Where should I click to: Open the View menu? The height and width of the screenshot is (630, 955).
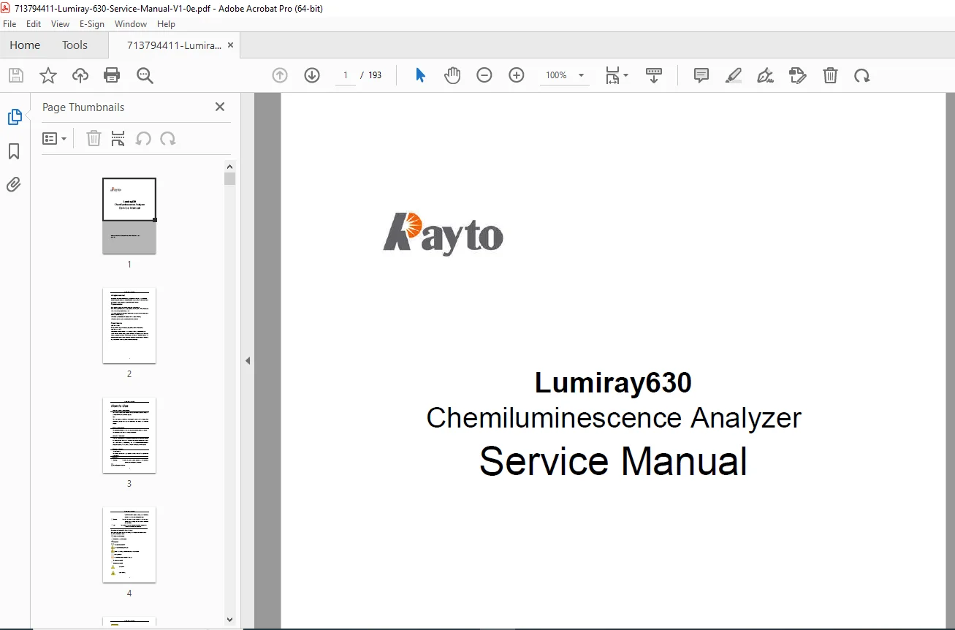tap(61, 24)
